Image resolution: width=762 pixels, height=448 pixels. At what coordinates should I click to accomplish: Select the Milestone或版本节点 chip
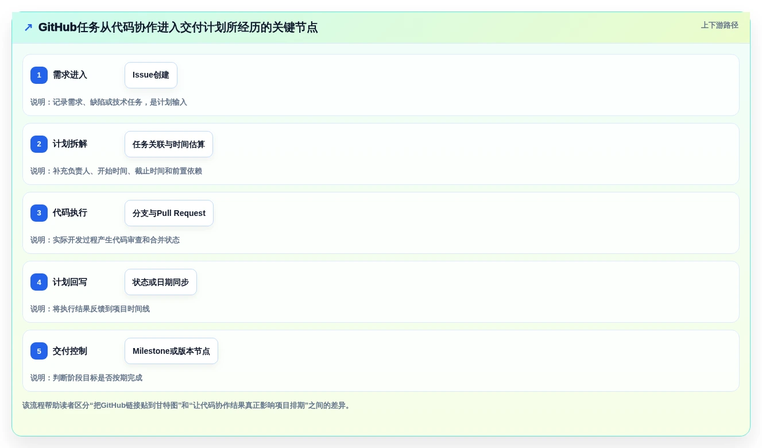pos(171,351)
